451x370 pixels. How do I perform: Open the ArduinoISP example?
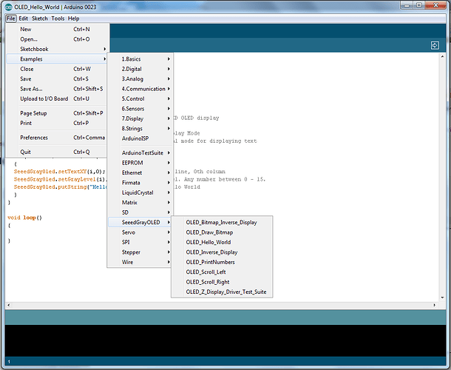point(140,138)
